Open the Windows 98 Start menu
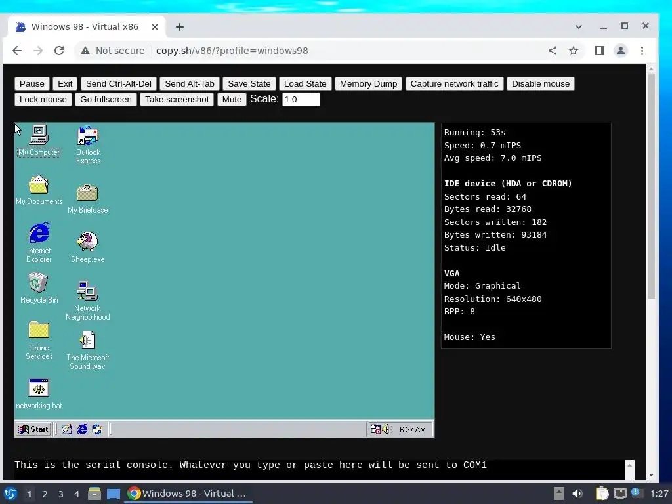 point(33,429)
